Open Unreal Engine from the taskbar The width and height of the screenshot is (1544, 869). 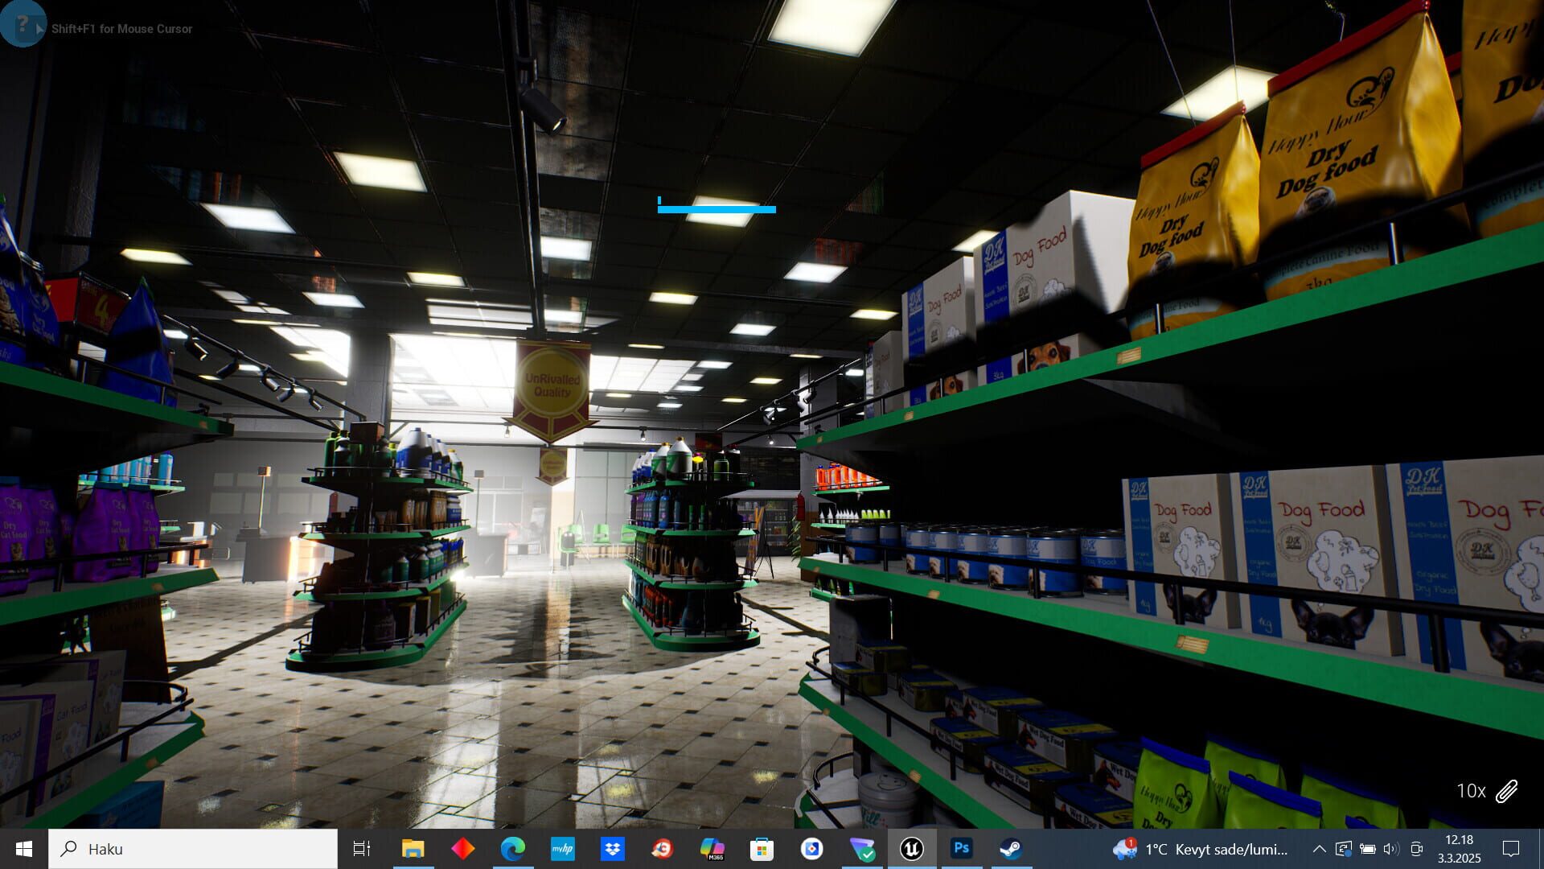pos(912,849)
